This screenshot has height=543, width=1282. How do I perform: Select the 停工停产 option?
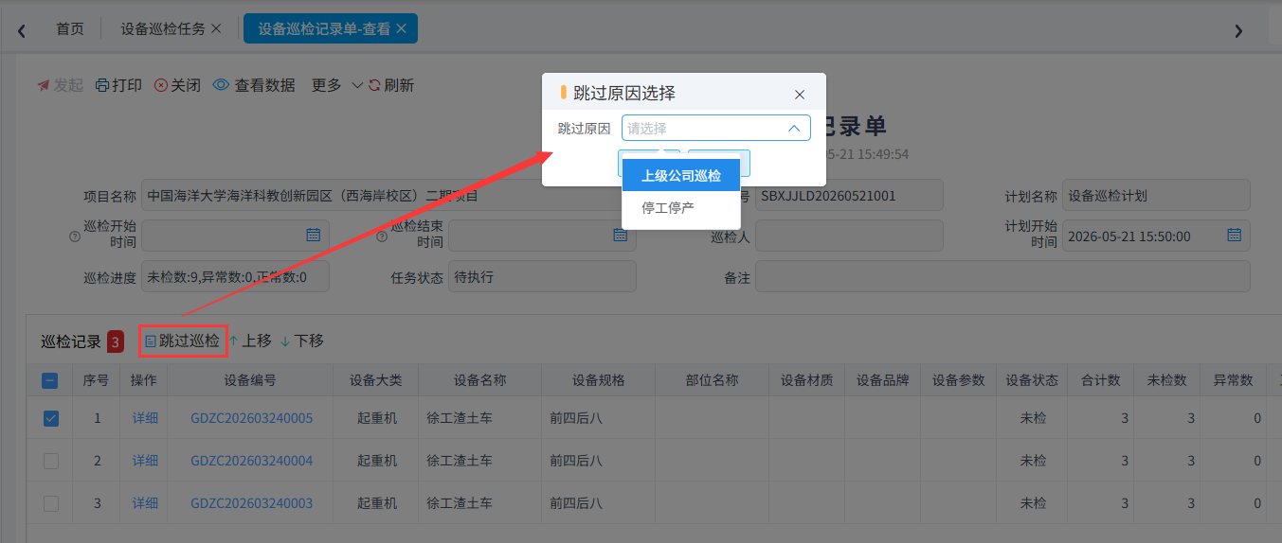pyautogui.click(x=681, y=207)
